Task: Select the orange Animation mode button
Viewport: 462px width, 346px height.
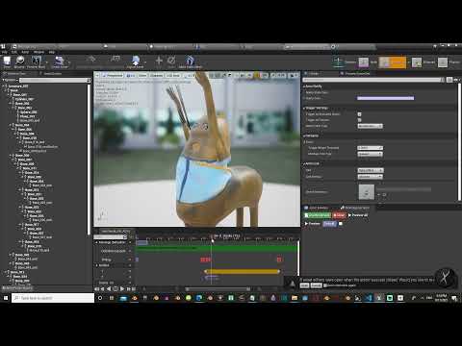Action: point(392,62)
